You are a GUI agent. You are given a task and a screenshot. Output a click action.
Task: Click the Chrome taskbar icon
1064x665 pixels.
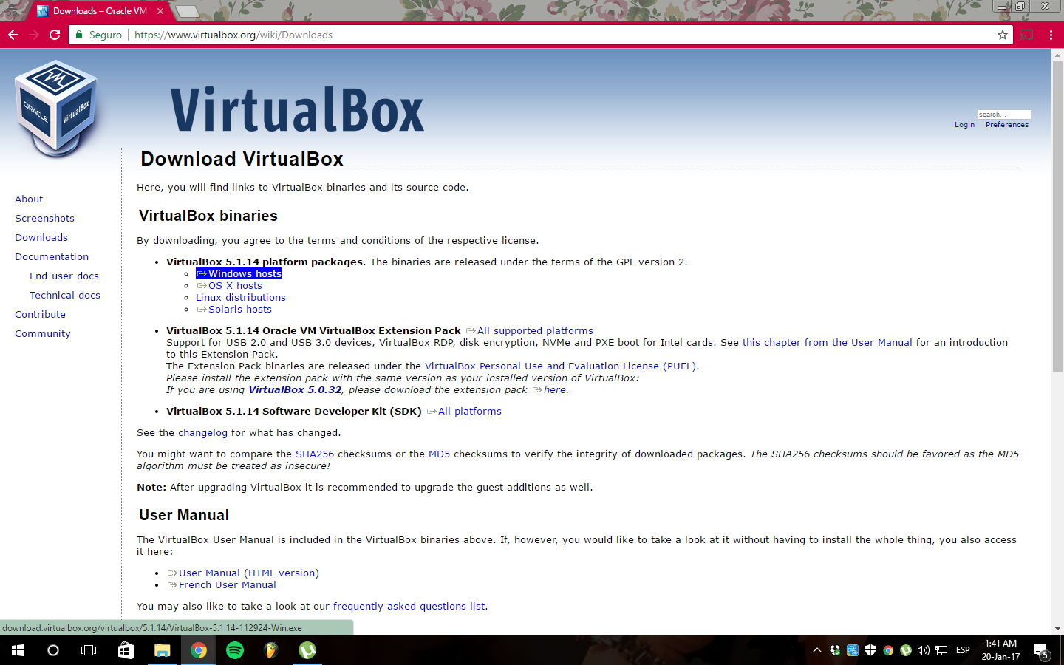point(199,650)
